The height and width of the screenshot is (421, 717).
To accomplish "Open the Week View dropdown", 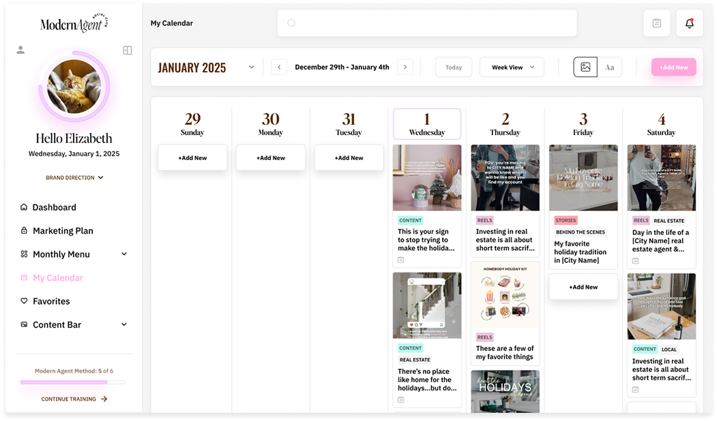I will coord(512,67).
